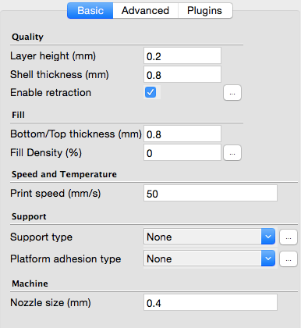Click the Layer height input field

[x=182, y=55]
